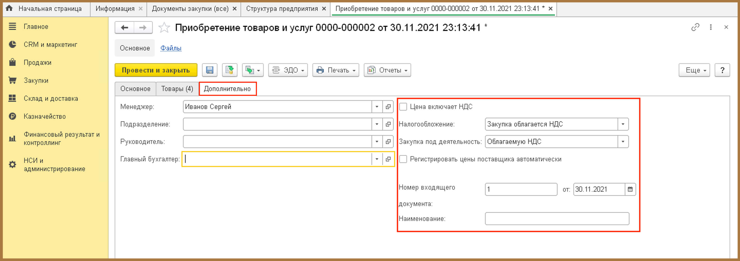Enable Цена включает НДС checkbox
This screenshot has width=740, height=261.
(x=403, y=107)
